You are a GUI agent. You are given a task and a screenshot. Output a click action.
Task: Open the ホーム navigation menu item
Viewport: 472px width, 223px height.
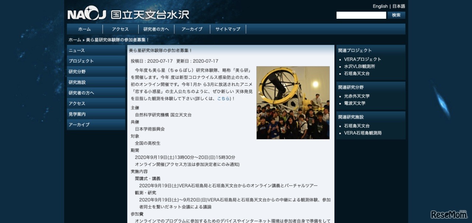[84, 29]
